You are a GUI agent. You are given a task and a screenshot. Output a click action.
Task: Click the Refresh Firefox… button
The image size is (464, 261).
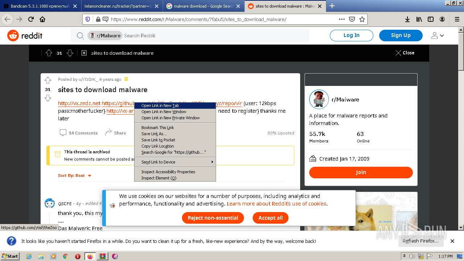point(420,241)
